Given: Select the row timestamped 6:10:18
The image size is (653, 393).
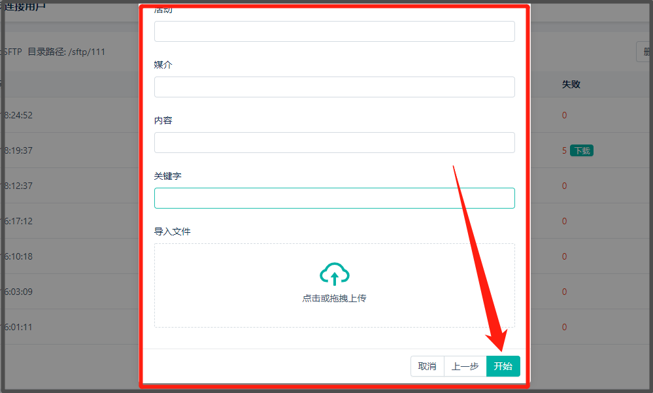Looking at the screenshot, I should 18,256.
